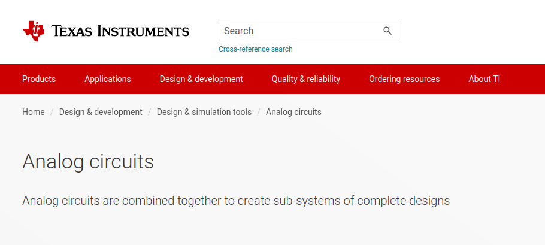Open the About TI menu

point(484,79)
